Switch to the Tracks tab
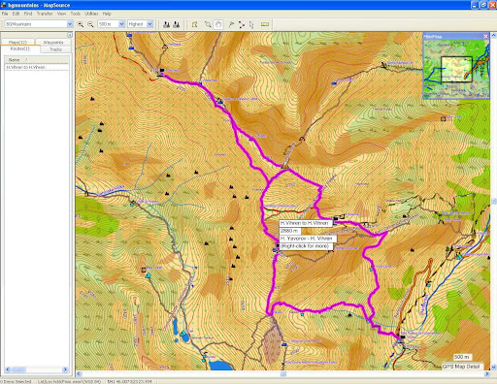Screen dimensions: 497x384 55,49
